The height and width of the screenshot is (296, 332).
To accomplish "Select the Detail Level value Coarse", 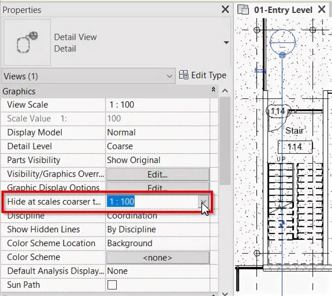I will tap(158, 146).
